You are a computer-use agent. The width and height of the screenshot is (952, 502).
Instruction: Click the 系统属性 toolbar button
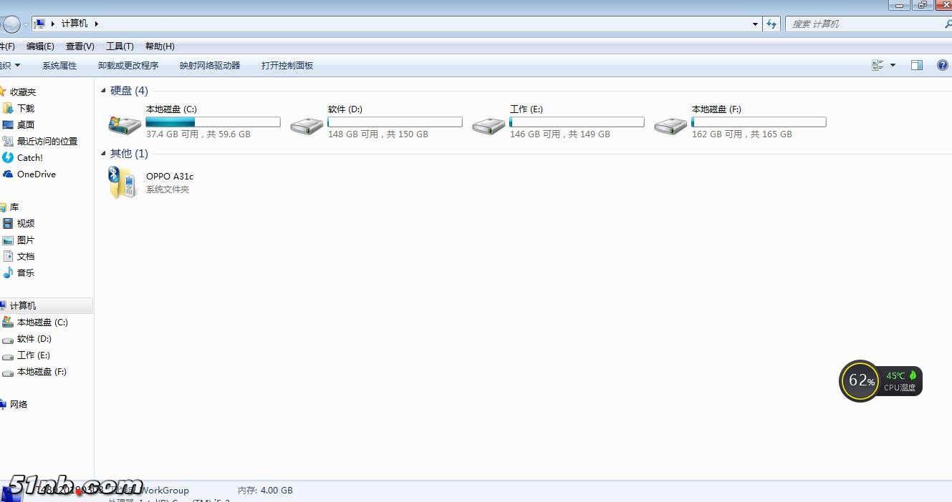[x=59, y=66]
